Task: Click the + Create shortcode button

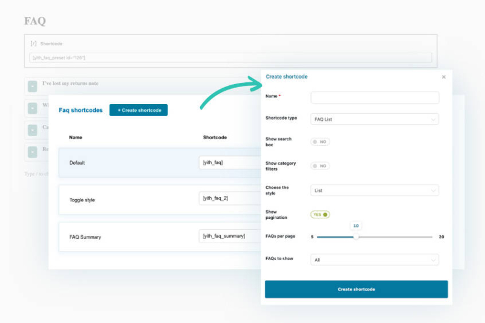Action: pyautogui.click(x=139, y=110)
